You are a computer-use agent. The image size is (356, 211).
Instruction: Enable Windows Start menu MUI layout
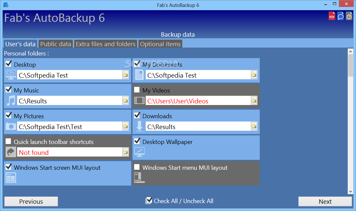click(137, 167)
